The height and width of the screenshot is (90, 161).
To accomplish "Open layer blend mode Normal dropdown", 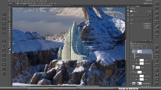I will pyautogui.click(x=135, y=46).
